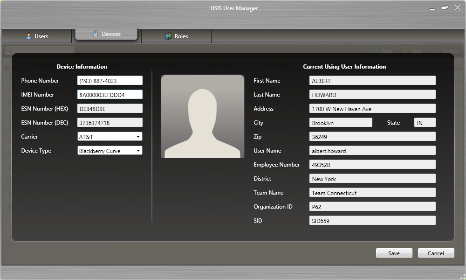Screen dimensions: 466x280
Task: Click the First Name field containing ALBERT
Action: click(x=372, y=81)
